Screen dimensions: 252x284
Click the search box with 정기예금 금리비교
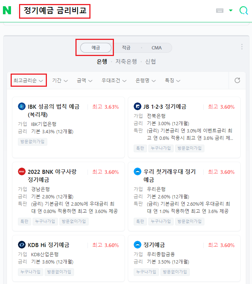click(55, 11)
